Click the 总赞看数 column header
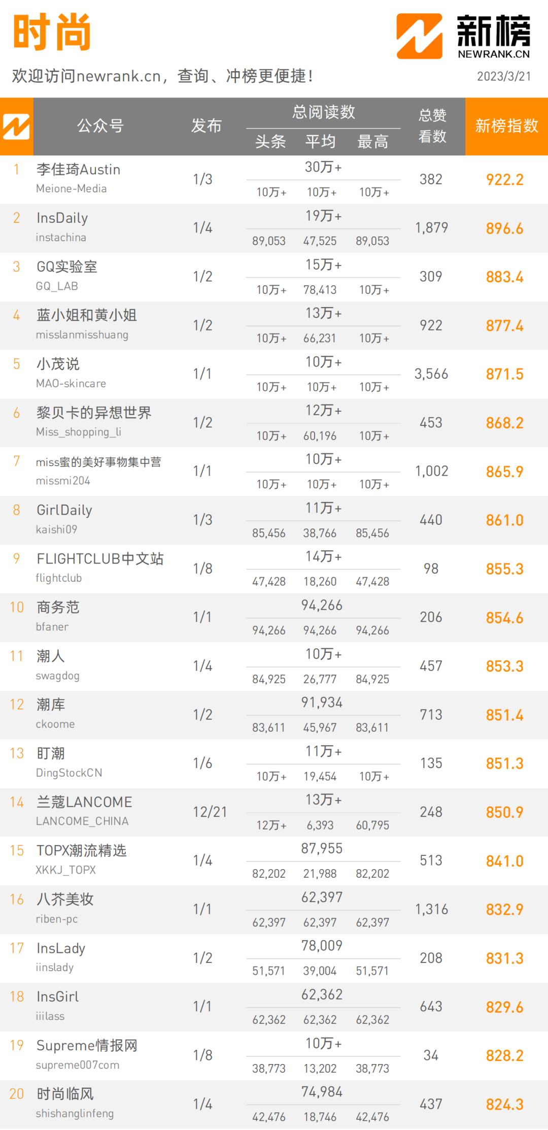548x1130 pixels. coord(432,126)
